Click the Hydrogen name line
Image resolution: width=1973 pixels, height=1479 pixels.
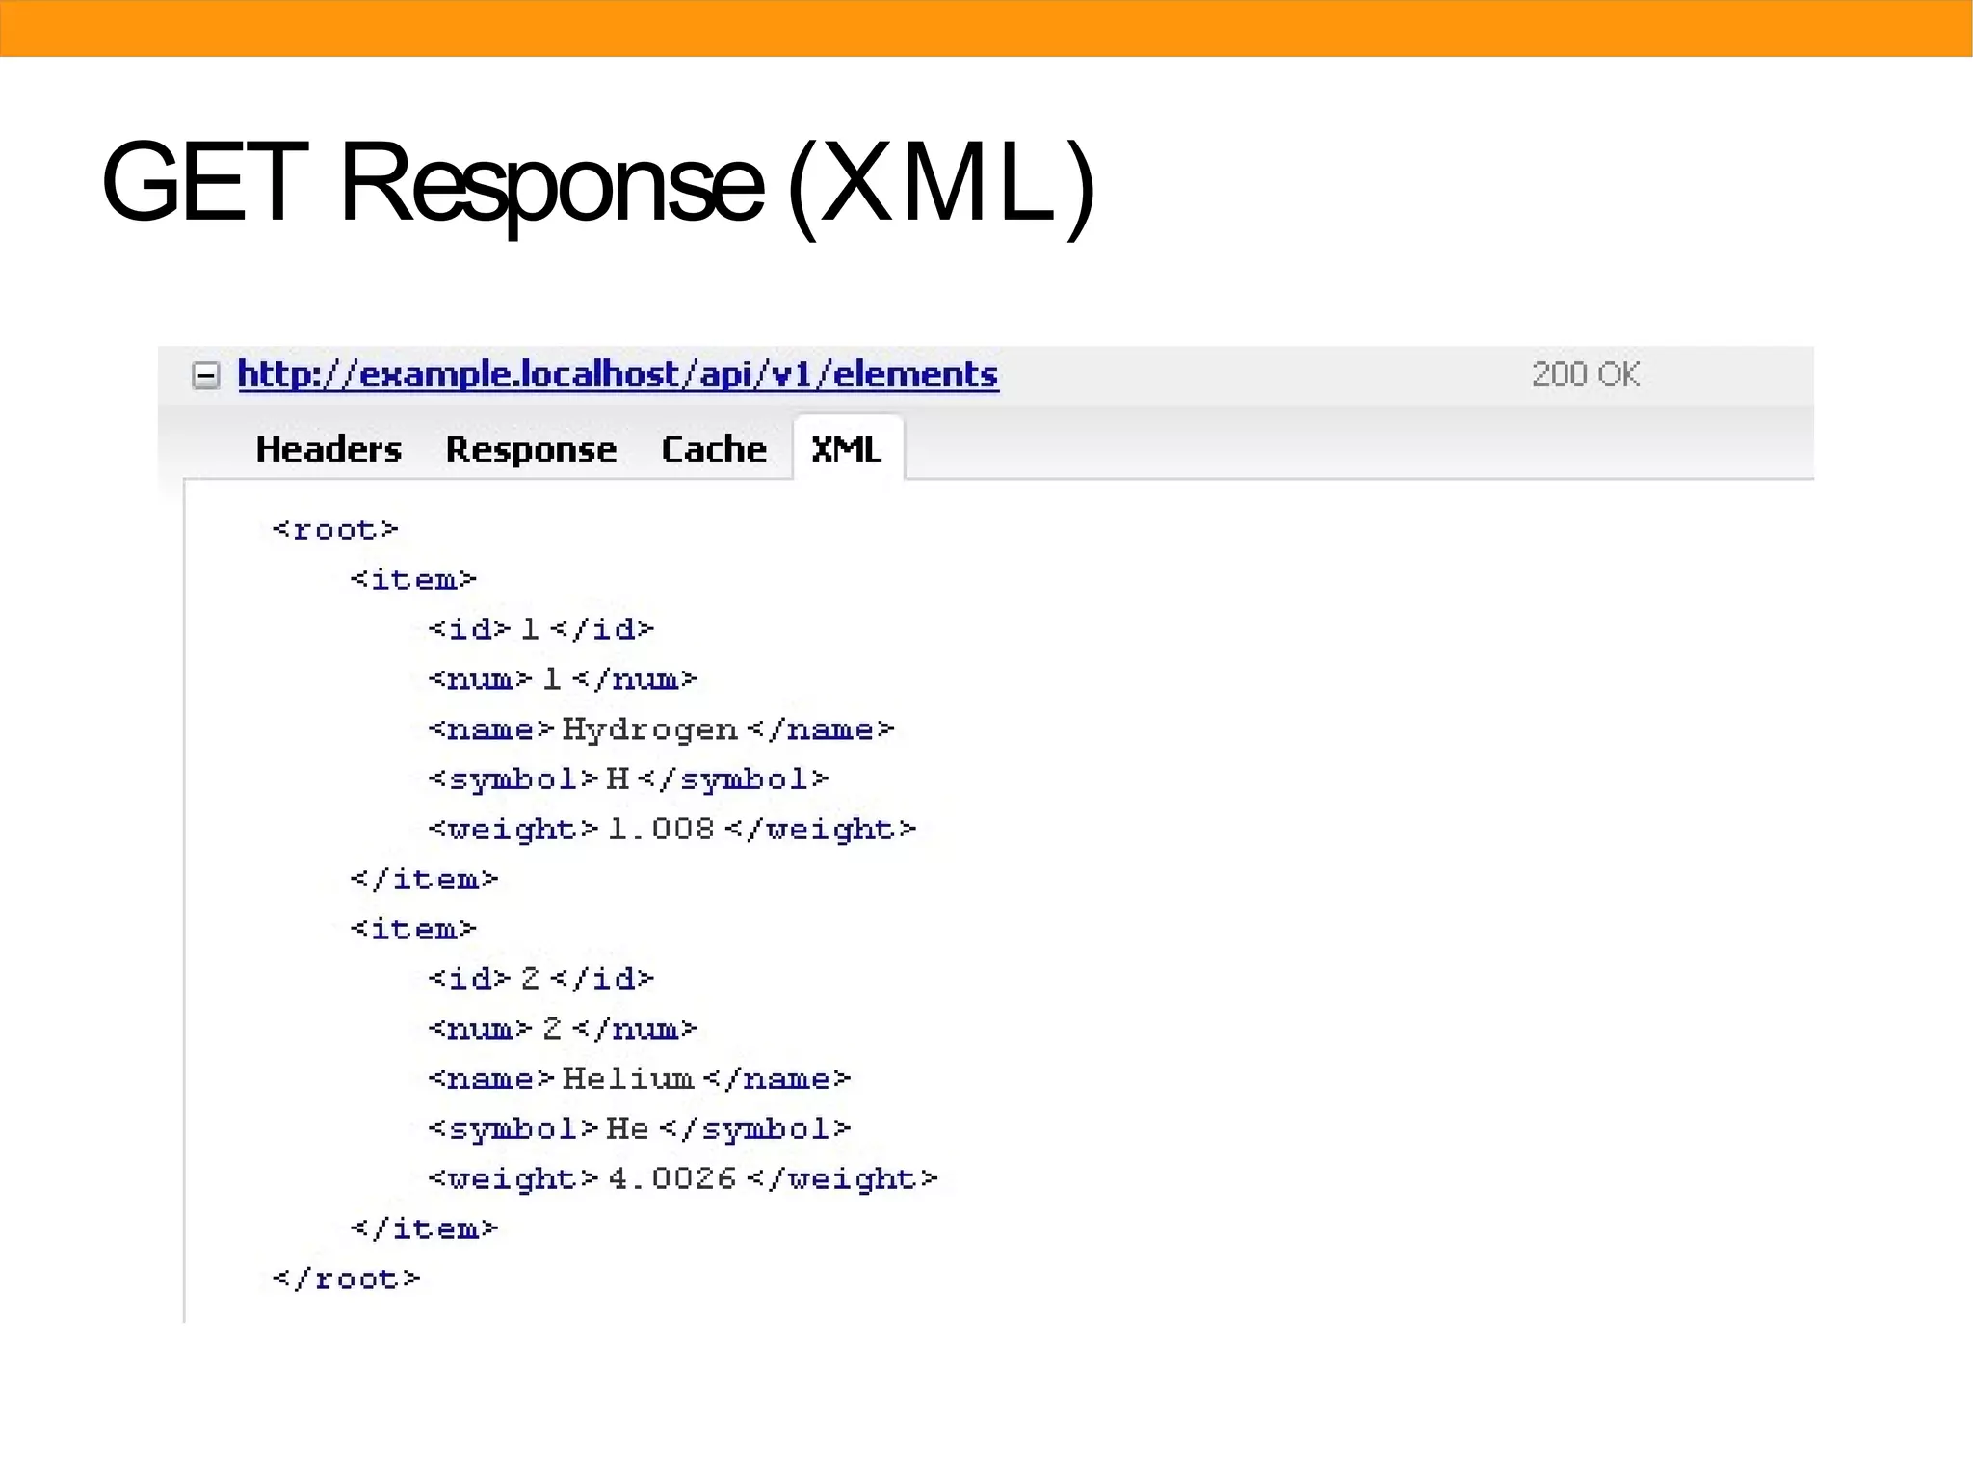coord(661,729)
